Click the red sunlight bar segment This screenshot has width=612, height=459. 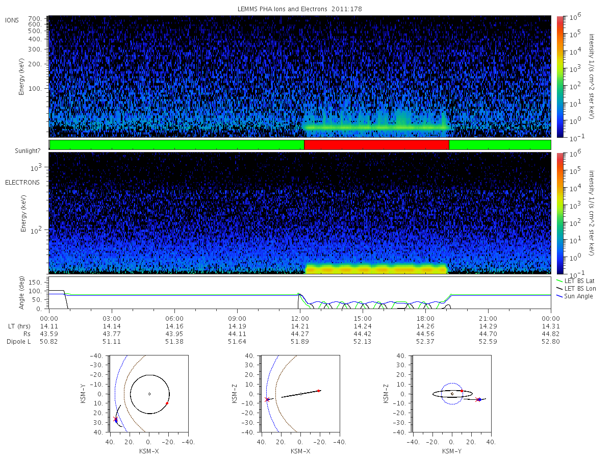(x=376, y=145)
